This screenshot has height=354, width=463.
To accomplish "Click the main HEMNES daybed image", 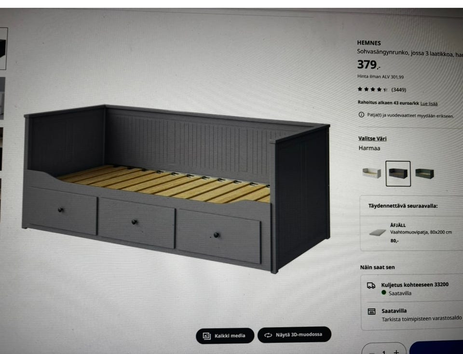I will point(176,189).
